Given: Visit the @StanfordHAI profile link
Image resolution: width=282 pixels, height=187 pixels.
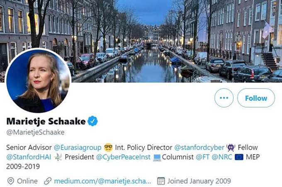Looking at the screenshot, I should pyautogui.click(x=29, y=157).
